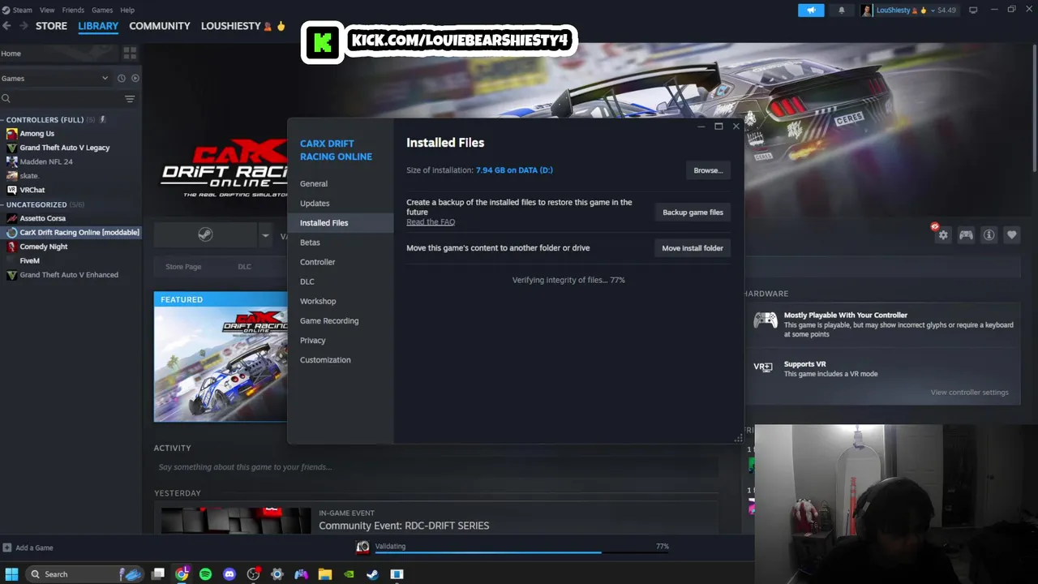Select Customization in properties sidebar
This screenshot has height=584, width=1038.
pos(341,360)
